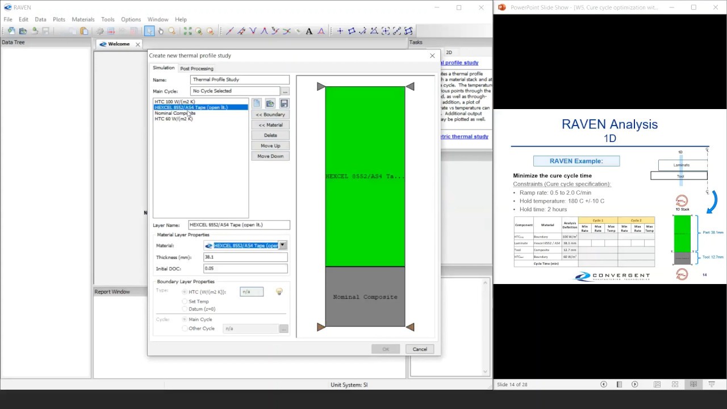The image size is (727, 409).
Task: Click green HEXCEL layer in stack preview
Action: click(x=365, y=176)
